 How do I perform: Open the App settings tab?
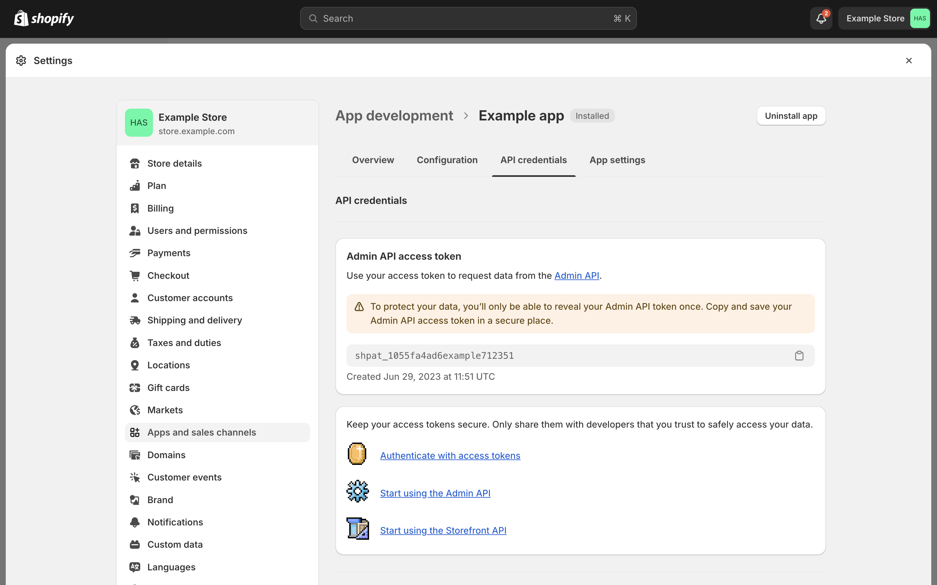(x=617, y=160)
